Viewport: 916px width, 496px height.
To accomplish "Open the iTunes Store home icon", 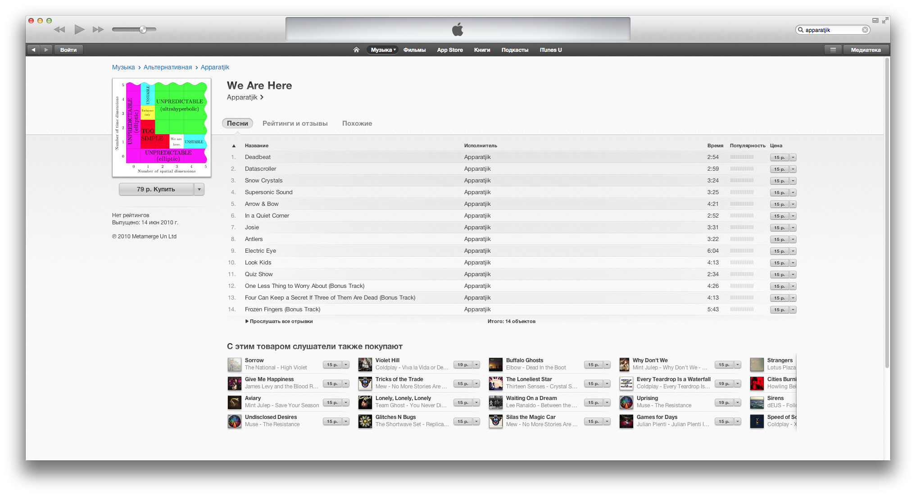I will [356, 50].
